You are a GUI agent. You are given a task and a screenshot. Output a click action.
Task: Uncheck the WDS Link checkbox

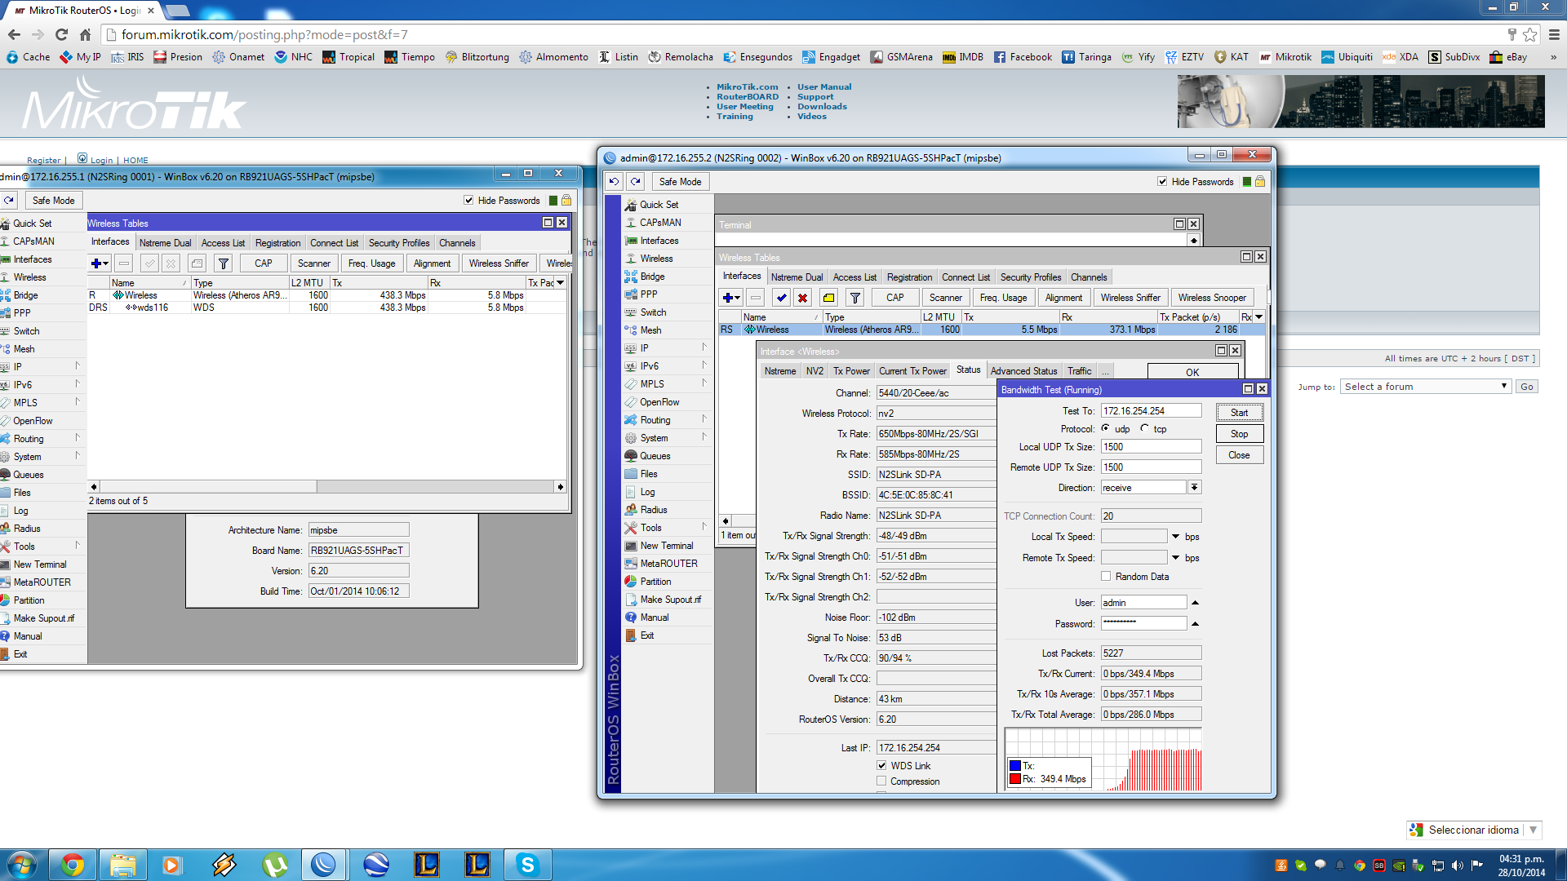pyautogui.click(x=881, y=766)
